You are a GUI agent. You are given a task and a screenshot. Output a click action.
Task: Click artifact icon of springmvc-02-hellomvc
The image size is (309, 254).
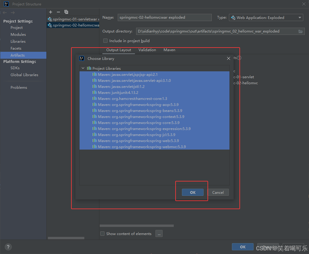pyautogui.click(x=50, y=25)
